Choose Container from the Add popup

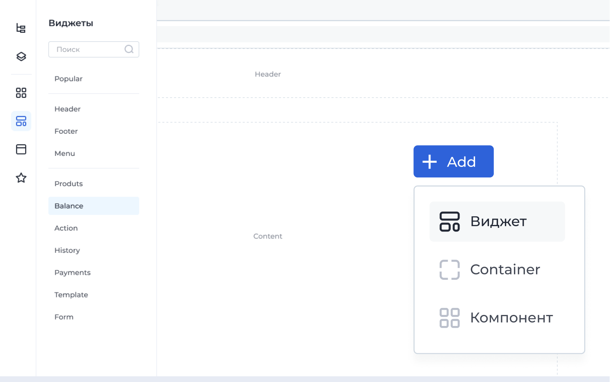[x=505, y=270]
